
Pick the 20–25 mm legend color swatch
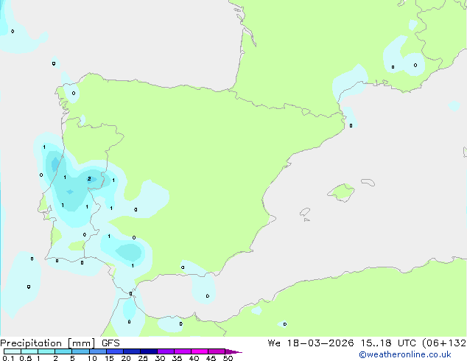pyautogui.click(x=131, y=351)
